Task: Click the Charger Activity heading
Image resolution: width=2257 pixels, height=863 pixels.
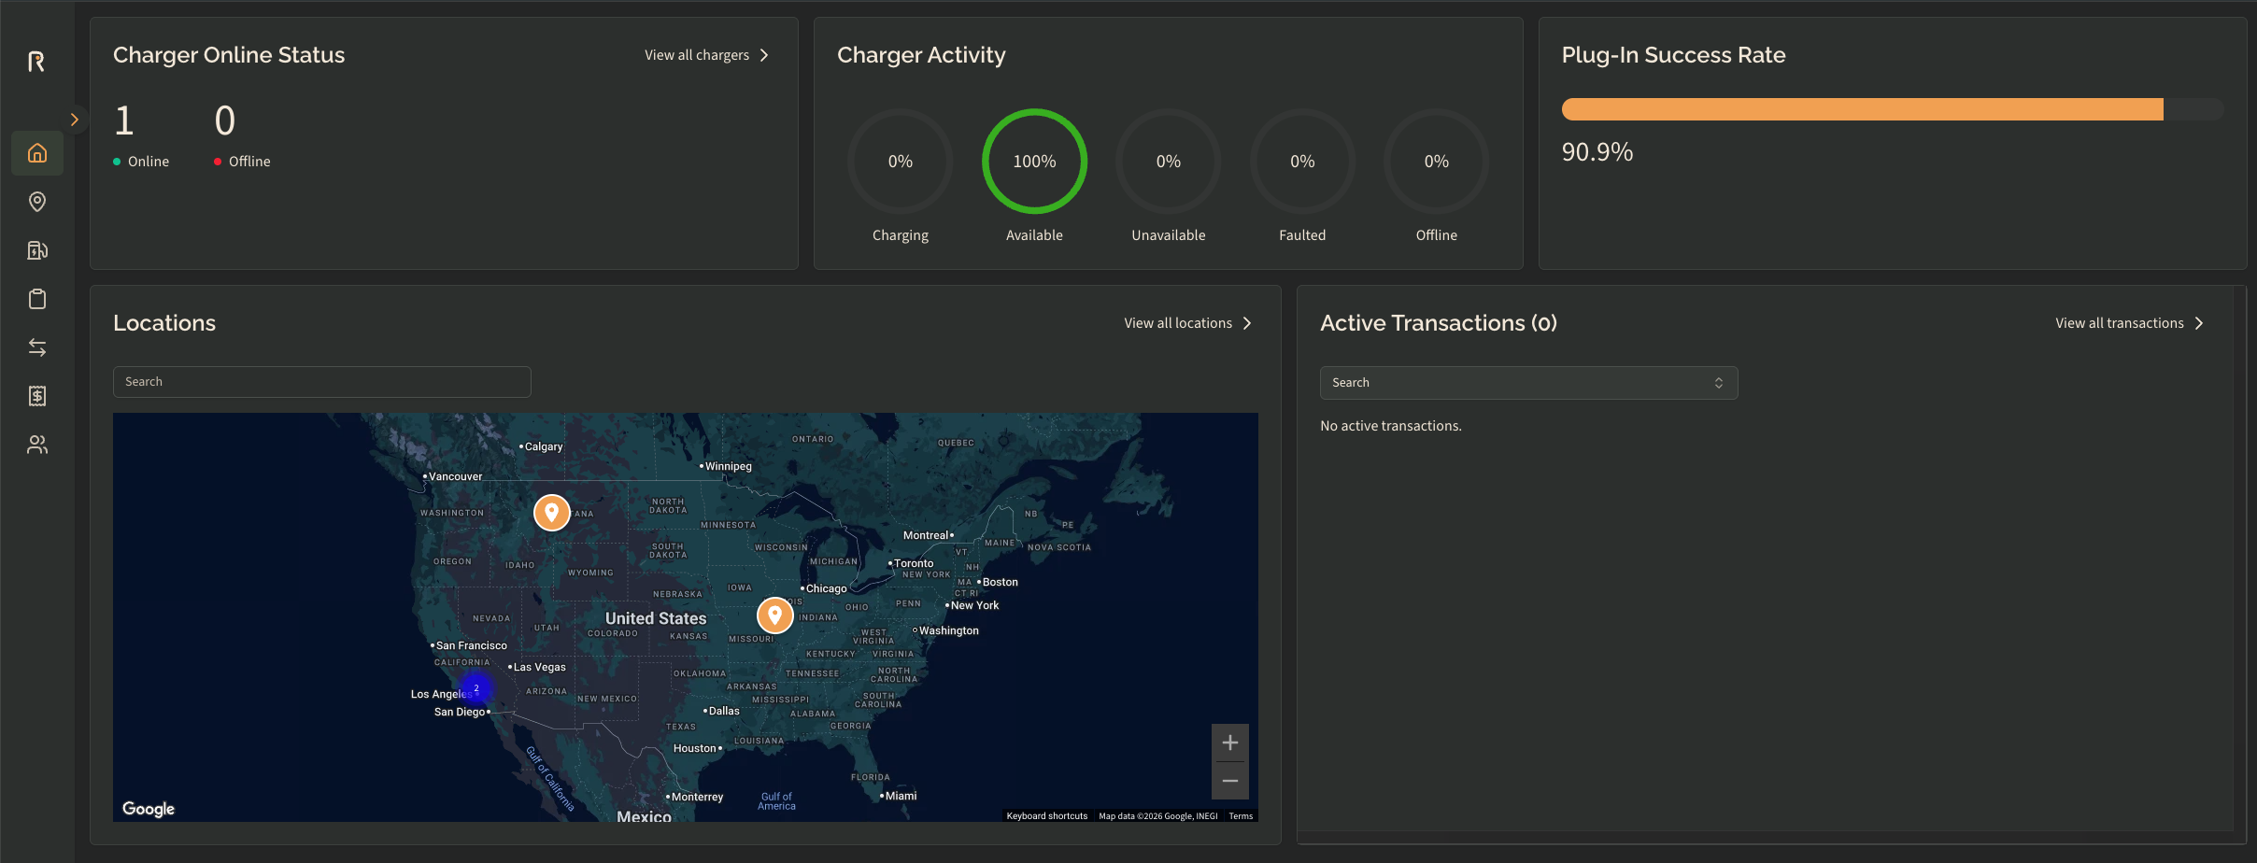Action: point(921,55)
